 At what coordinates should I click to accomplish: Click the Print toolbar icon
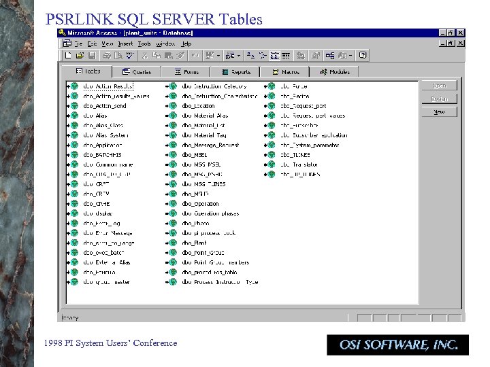coord(107,56)
